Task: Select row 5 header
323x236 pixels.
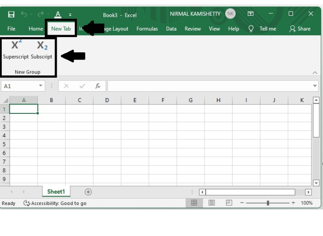Action: pyautogui.click(x=4, y=144)
